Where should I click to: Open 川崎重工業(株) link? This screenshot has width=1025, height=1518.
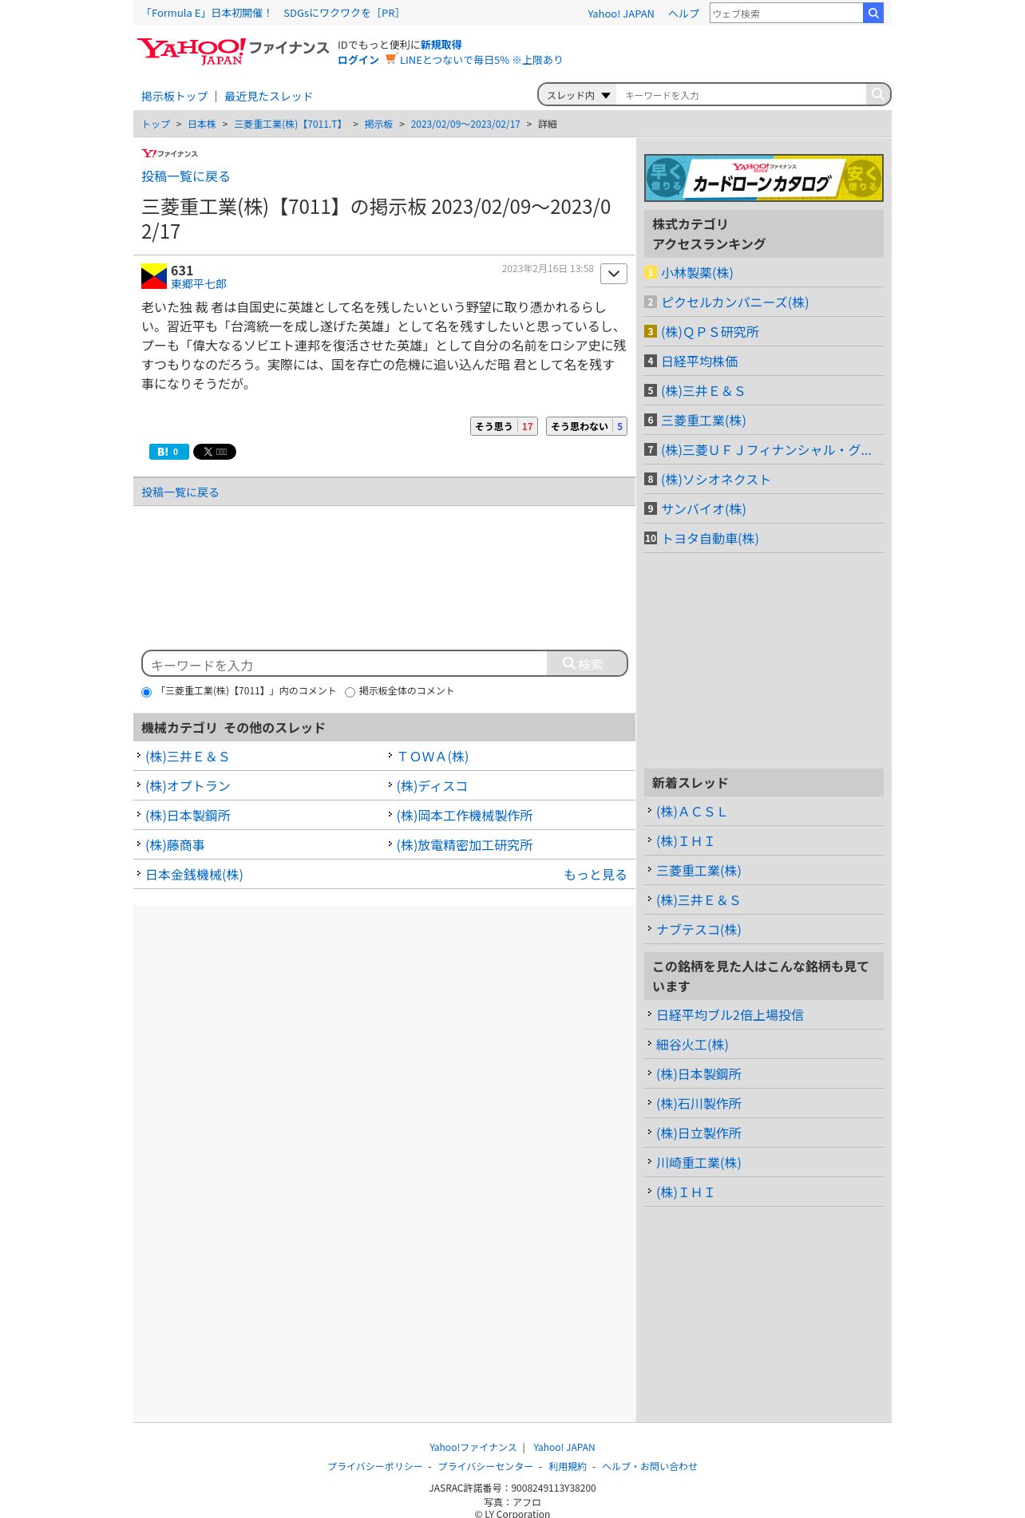click(699, 1163)
